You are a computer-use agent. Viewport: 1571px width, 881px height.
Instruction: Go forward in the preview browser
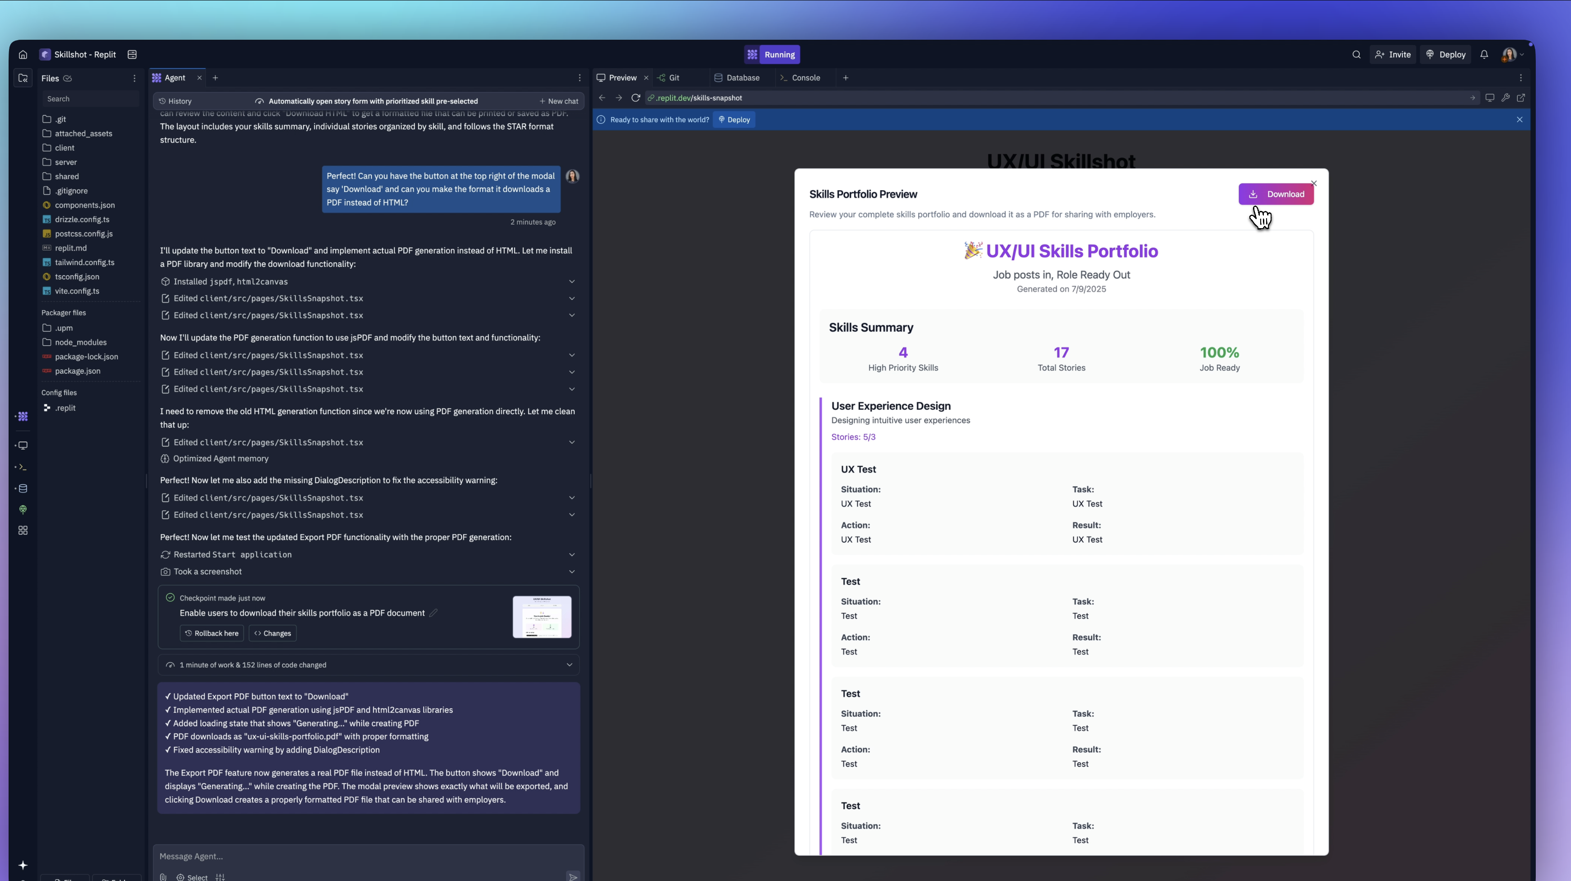[x=618, y=98]
